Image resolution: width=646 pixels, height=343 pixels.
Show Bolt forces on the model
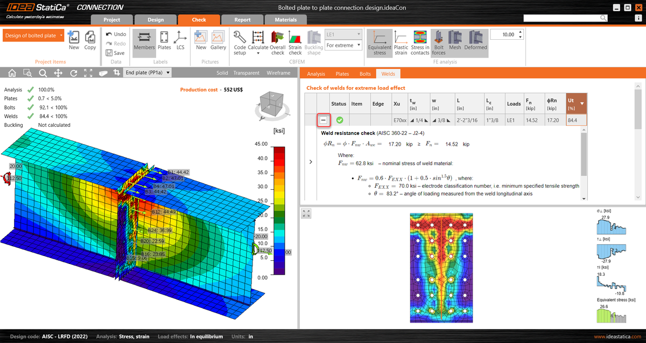tap(438, 43)
